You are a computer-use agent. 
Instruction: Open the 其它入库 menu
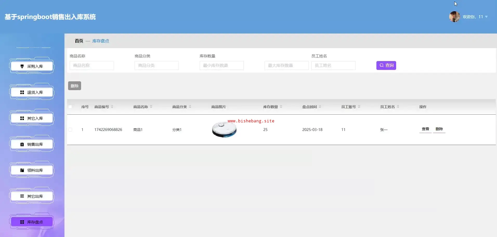click(x=32, y=118)
